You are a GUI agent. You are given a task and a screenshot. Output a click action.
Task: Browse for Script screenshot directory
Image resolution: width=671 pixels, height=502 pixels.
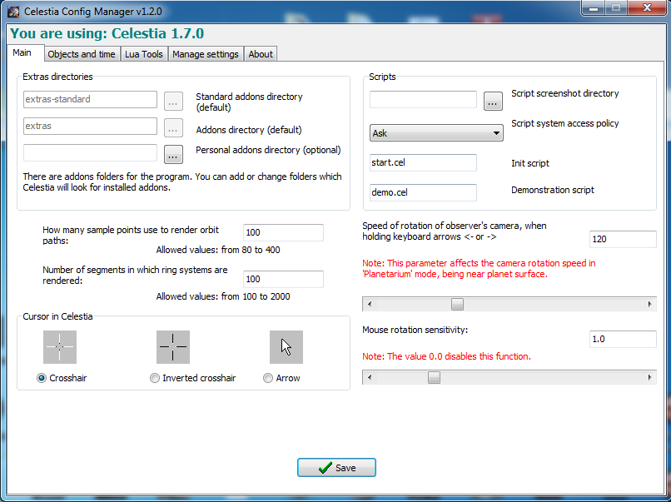[x=493, y=102]
